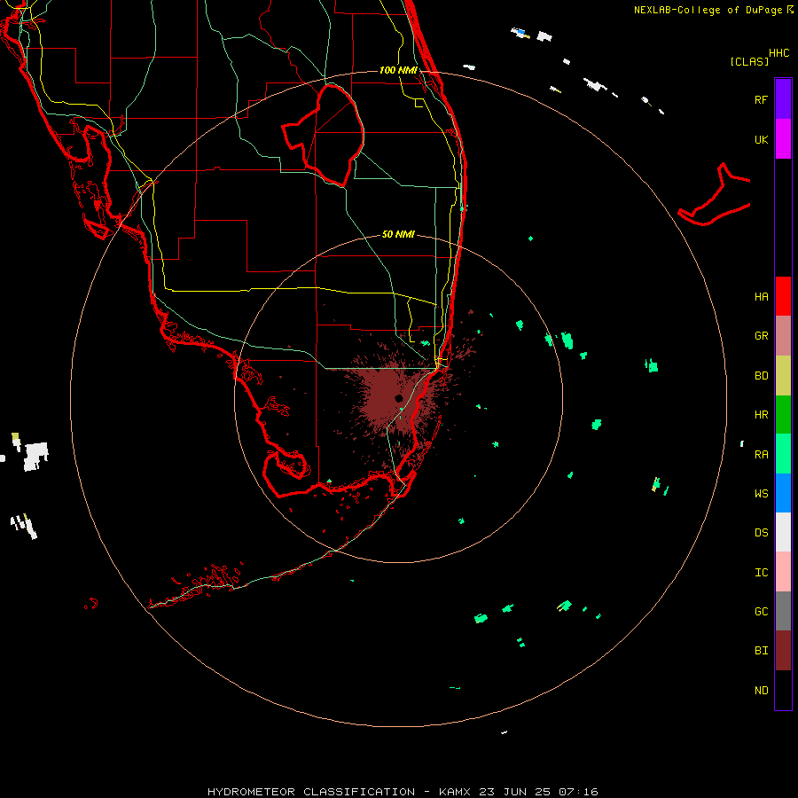Click the '100 NMI' range ring label

tap(398, 70)
